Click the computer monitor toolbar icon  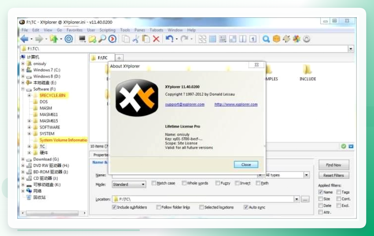coord(82,39)
